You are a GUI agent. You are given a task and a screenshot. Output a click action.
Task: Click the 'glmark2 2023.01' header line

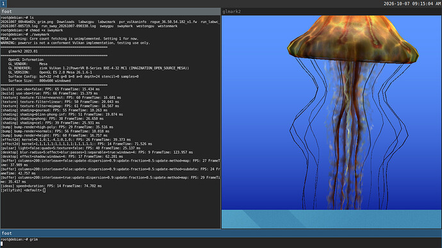[23, 51]
